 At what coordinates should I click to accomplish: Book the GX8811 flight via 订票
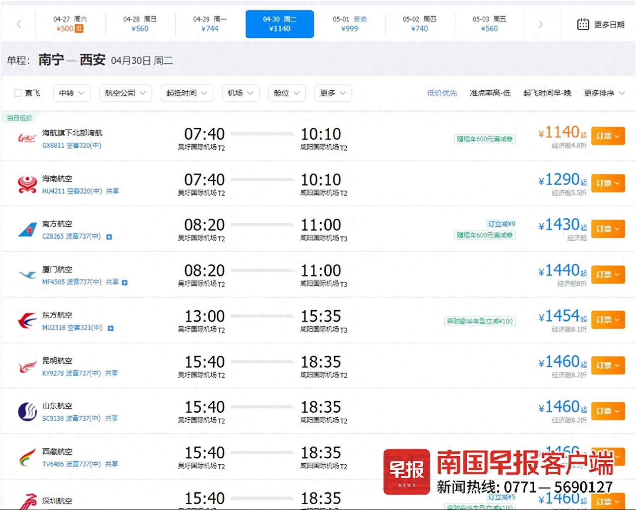pos(608,136)
